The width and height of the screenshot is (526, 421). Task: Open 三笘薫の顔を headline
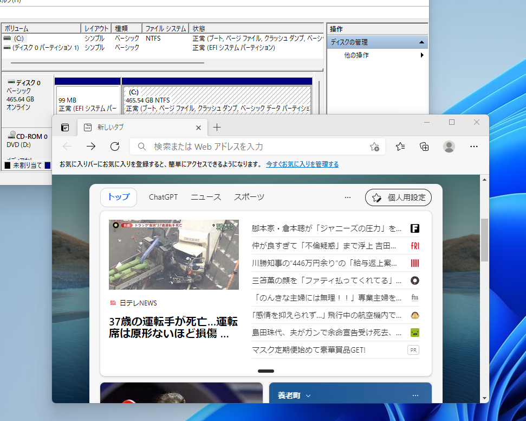pos(327,280)
